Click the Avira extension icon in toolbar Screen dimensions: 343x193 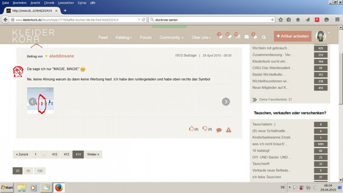pyautogui.click(x=317, y=20)
